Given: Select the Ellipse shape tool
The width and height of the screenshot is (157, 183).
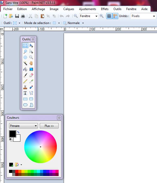Looking at the screenshot, I should click(25, 105).
